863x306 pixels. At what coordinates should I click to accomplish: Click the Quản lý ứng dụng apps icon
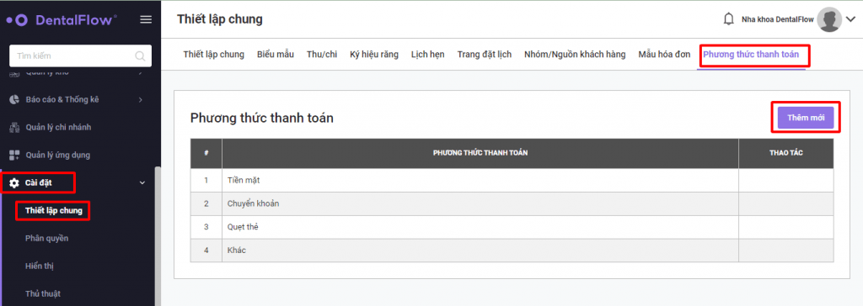click(15, 155)
